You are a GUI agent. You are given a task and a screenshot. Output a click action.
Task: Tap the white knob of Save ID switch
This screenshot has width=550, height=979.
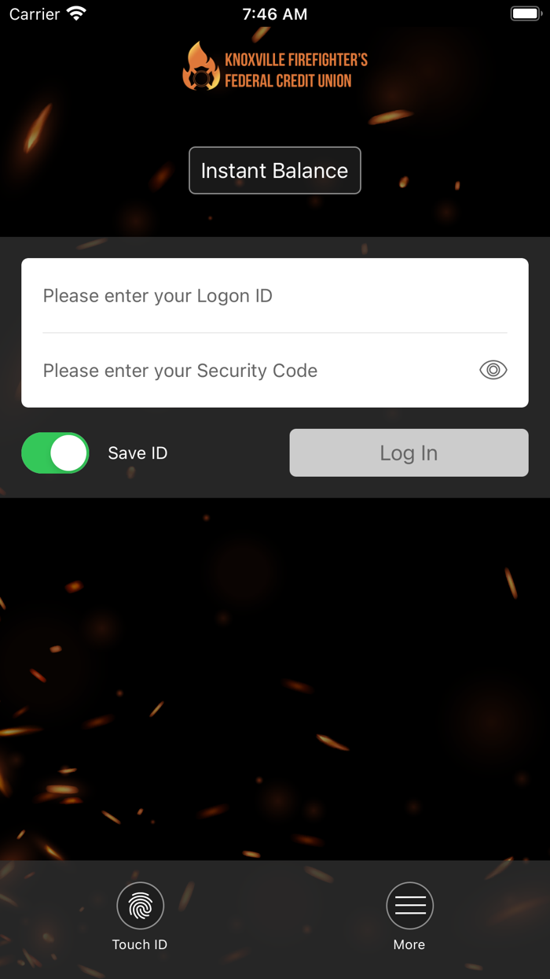(x=69, y=453)
